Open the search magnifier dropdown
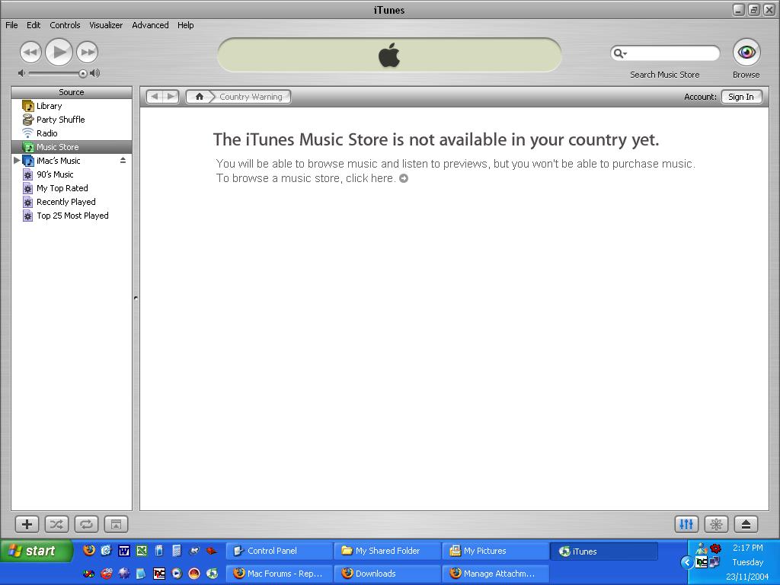Screen dimensions: 780x585 (x=619, y=53)
